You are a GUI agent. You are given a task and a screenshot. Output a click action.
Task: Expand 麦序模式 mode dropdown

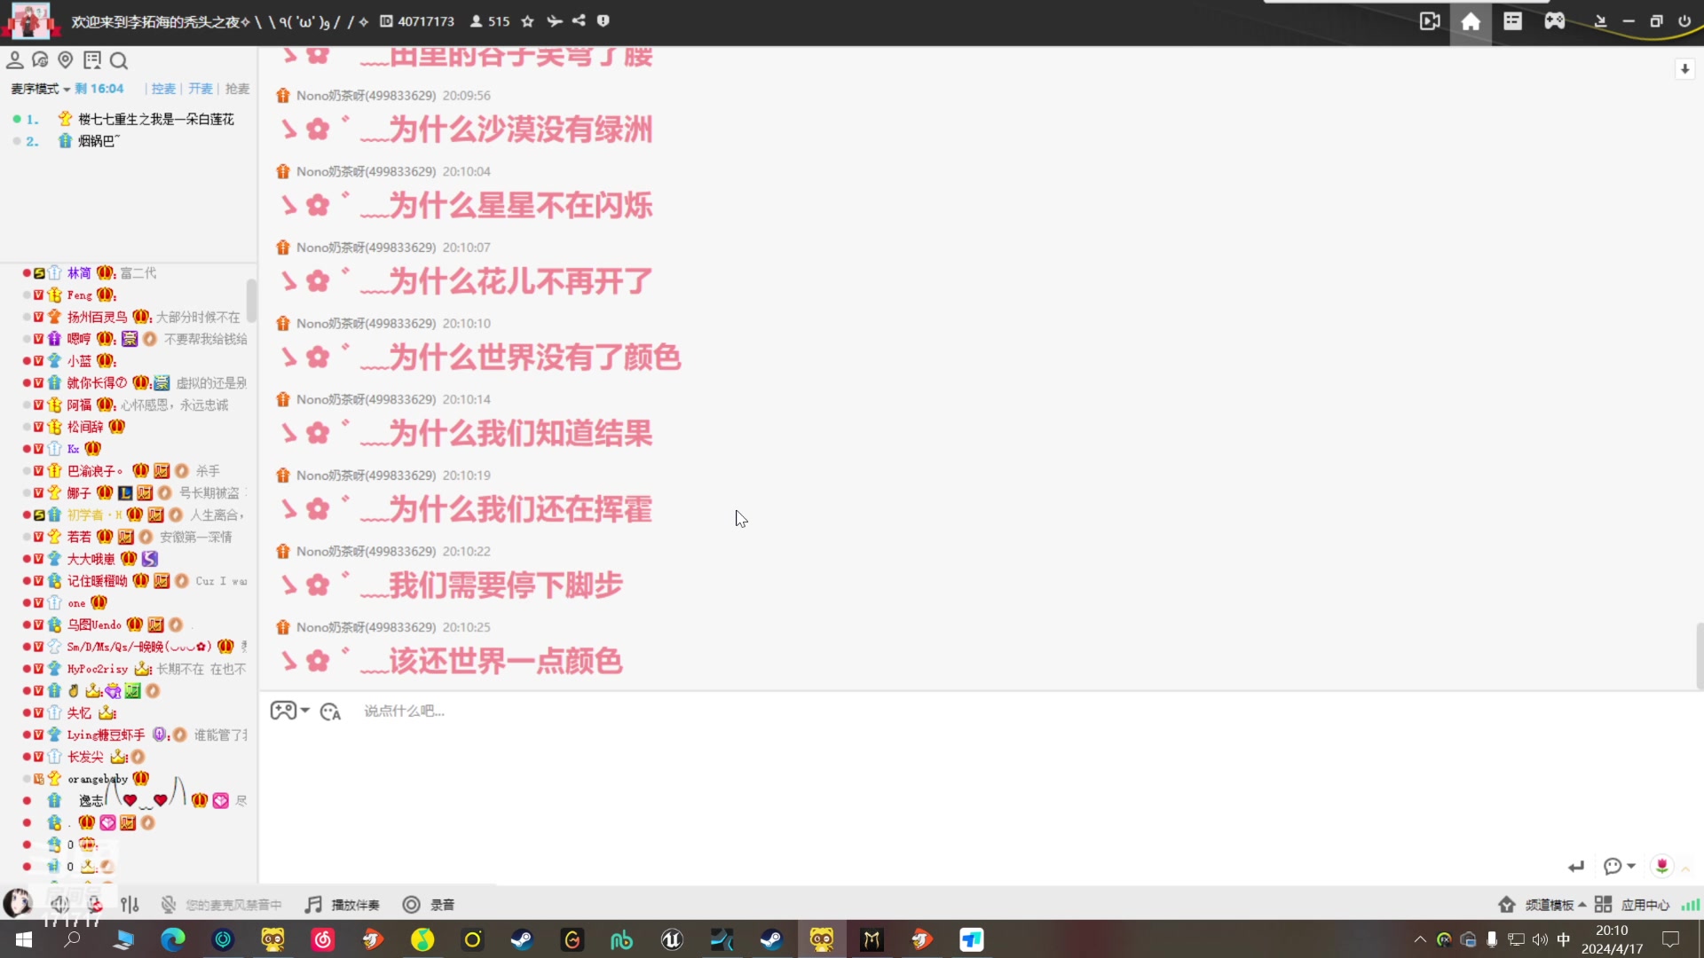click(41, 89)
